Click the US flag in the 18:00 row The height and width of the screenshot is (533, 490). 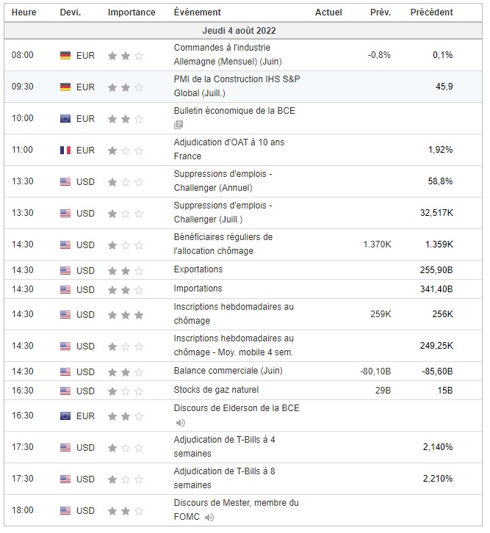tap(65, 510)
